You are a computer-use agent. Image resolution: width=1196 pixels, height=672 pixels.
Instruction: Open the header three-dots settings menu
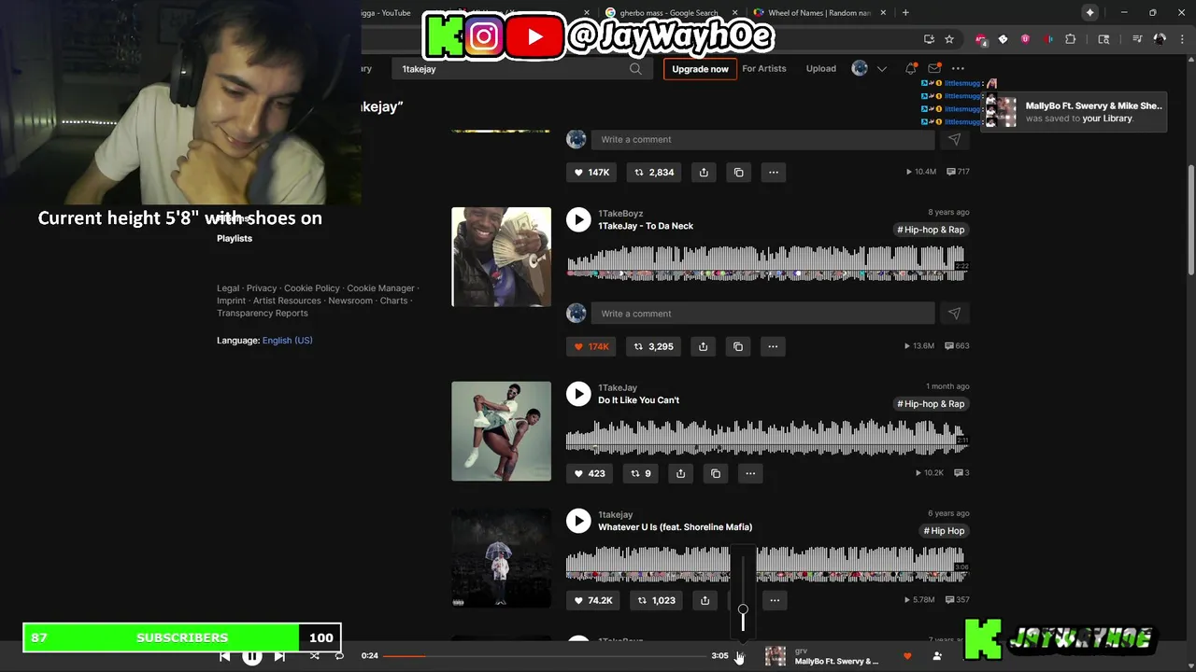[958, 68]
